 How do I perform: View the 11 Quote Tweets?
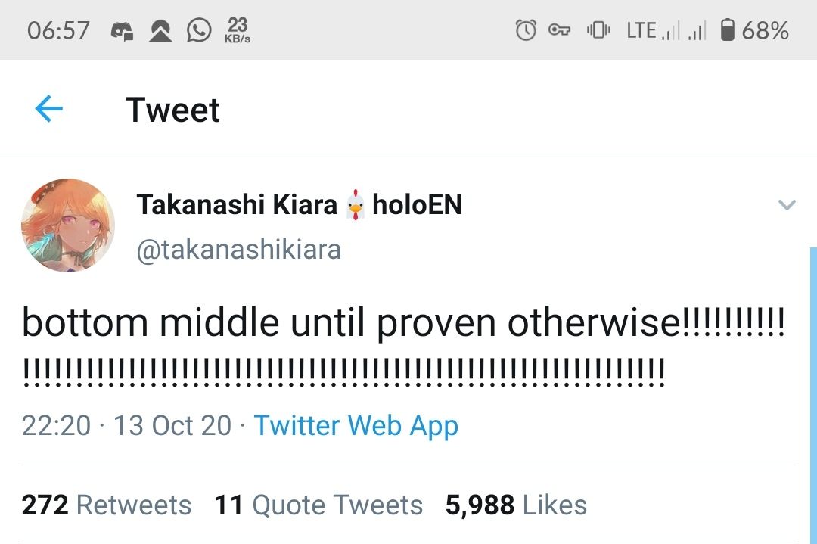[318, 505]
